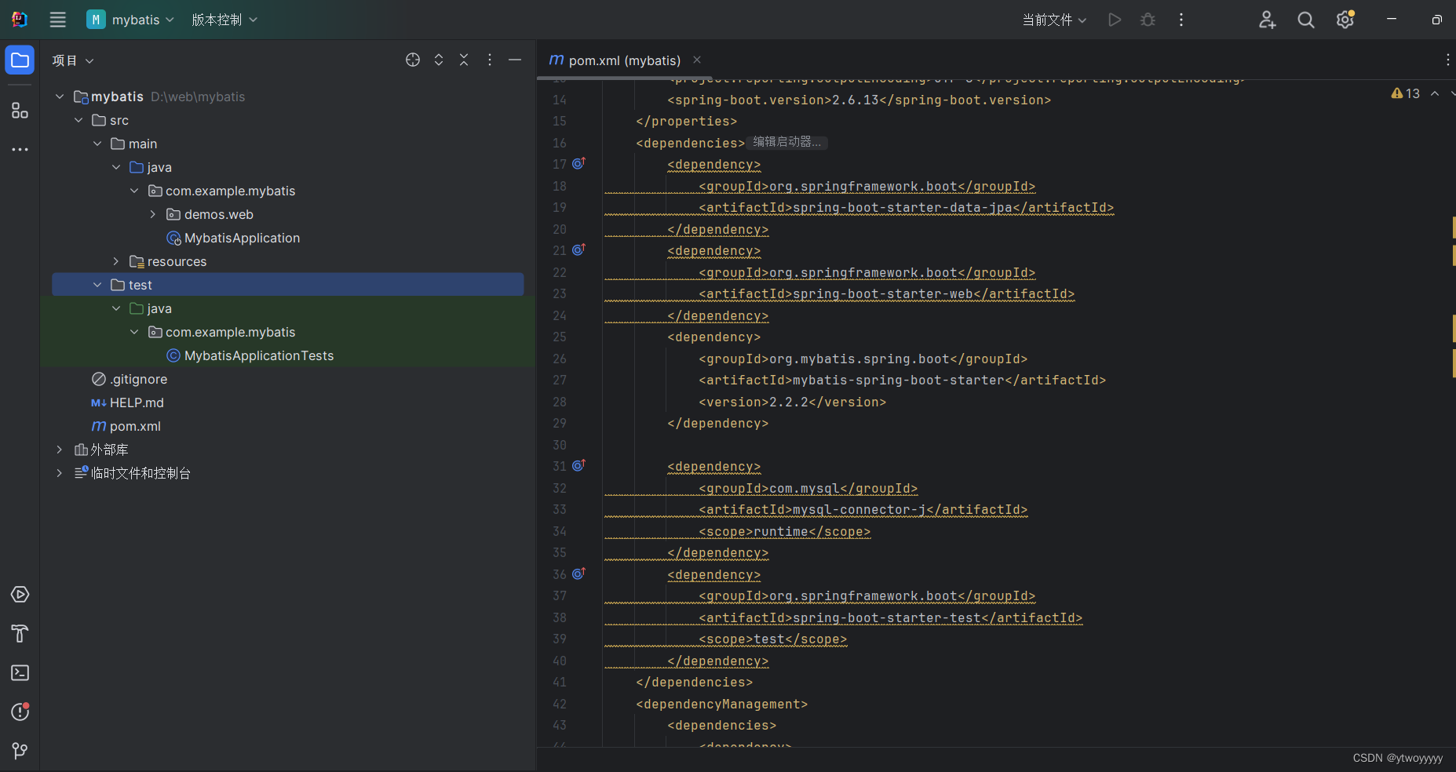This screenshot has height=772, width=1456.
Task: Click the 编辑启动器... inlay hint
Action: [x=786, y=142]
